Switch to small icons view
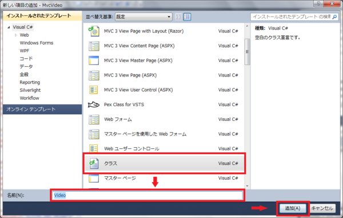Screen dimensions: 343x218 point(178,17)
